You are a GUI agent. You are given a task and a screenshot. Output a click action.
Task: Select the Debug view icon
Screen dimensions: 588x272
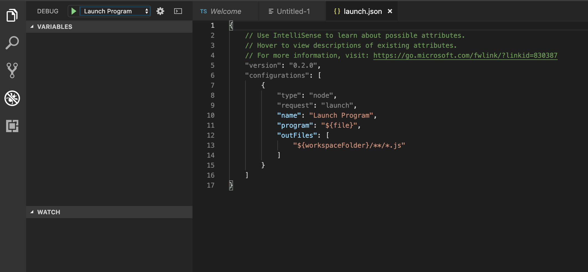pyautogui.click(x=12, y=98)
